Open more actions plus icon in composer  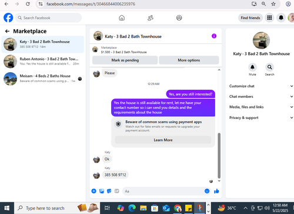tap(94, 191)
